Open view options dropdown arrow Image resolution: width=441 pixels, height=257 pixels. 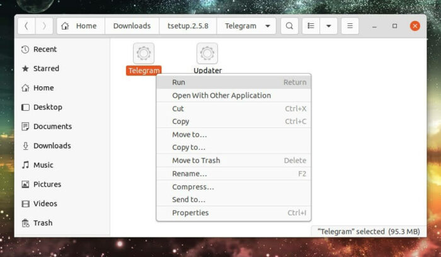coord(328,26)
